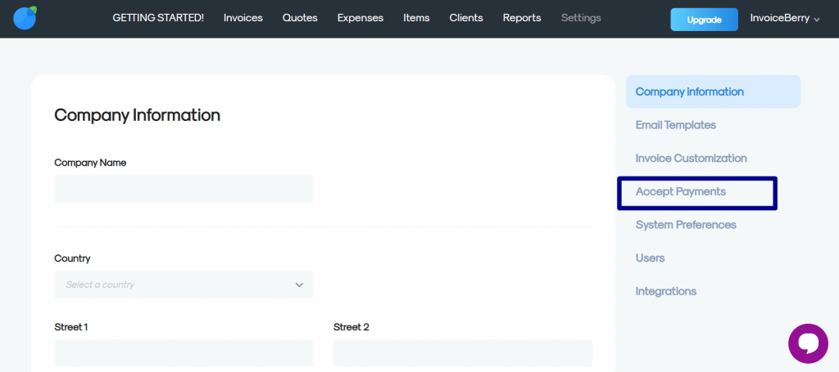Click the Street 2 input field
The width and height of the screenshot is (839, 372).
(x=462, y=352)
